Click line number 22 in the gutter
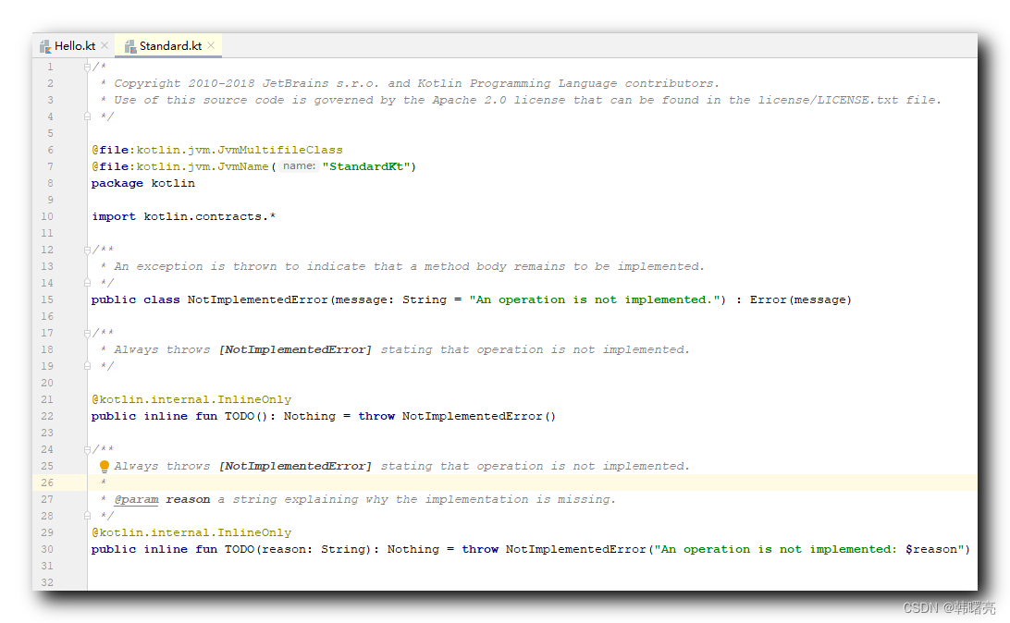 (x=47, y=416)
